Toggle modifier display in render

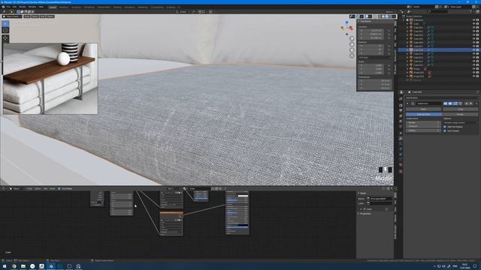click(445, 103)
